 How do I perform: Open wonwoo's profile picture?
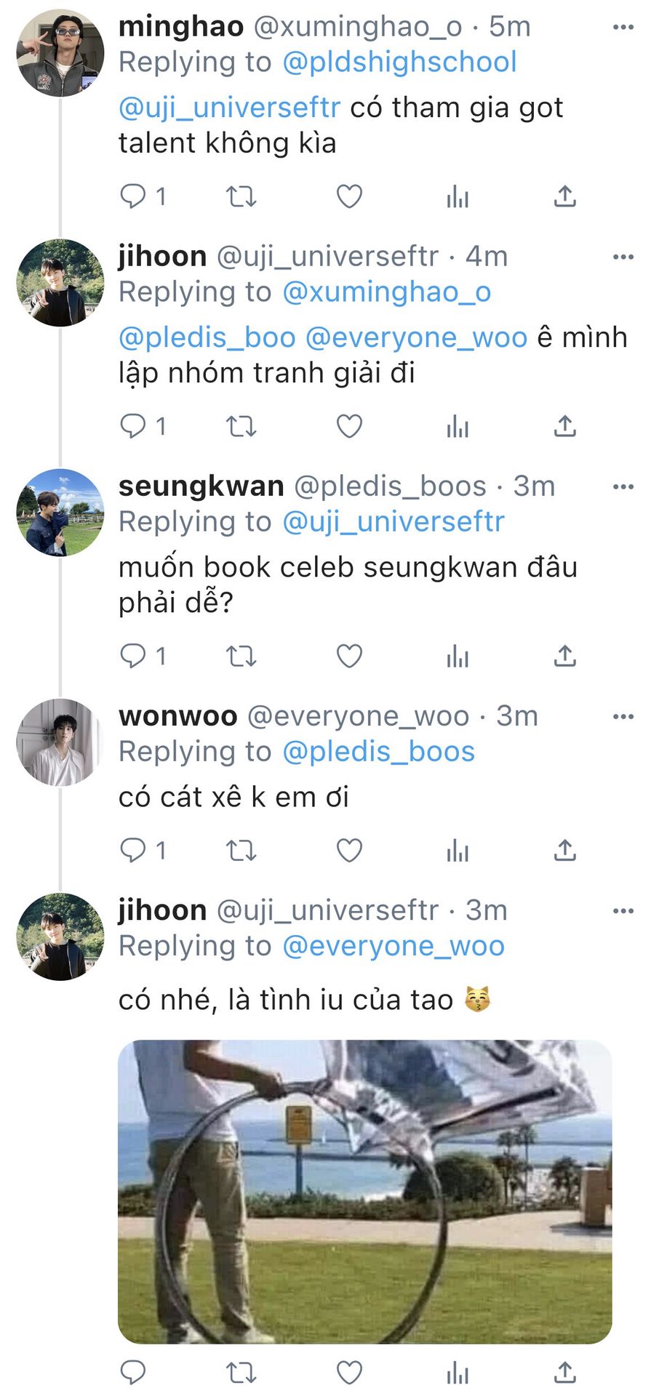(60, 742)
